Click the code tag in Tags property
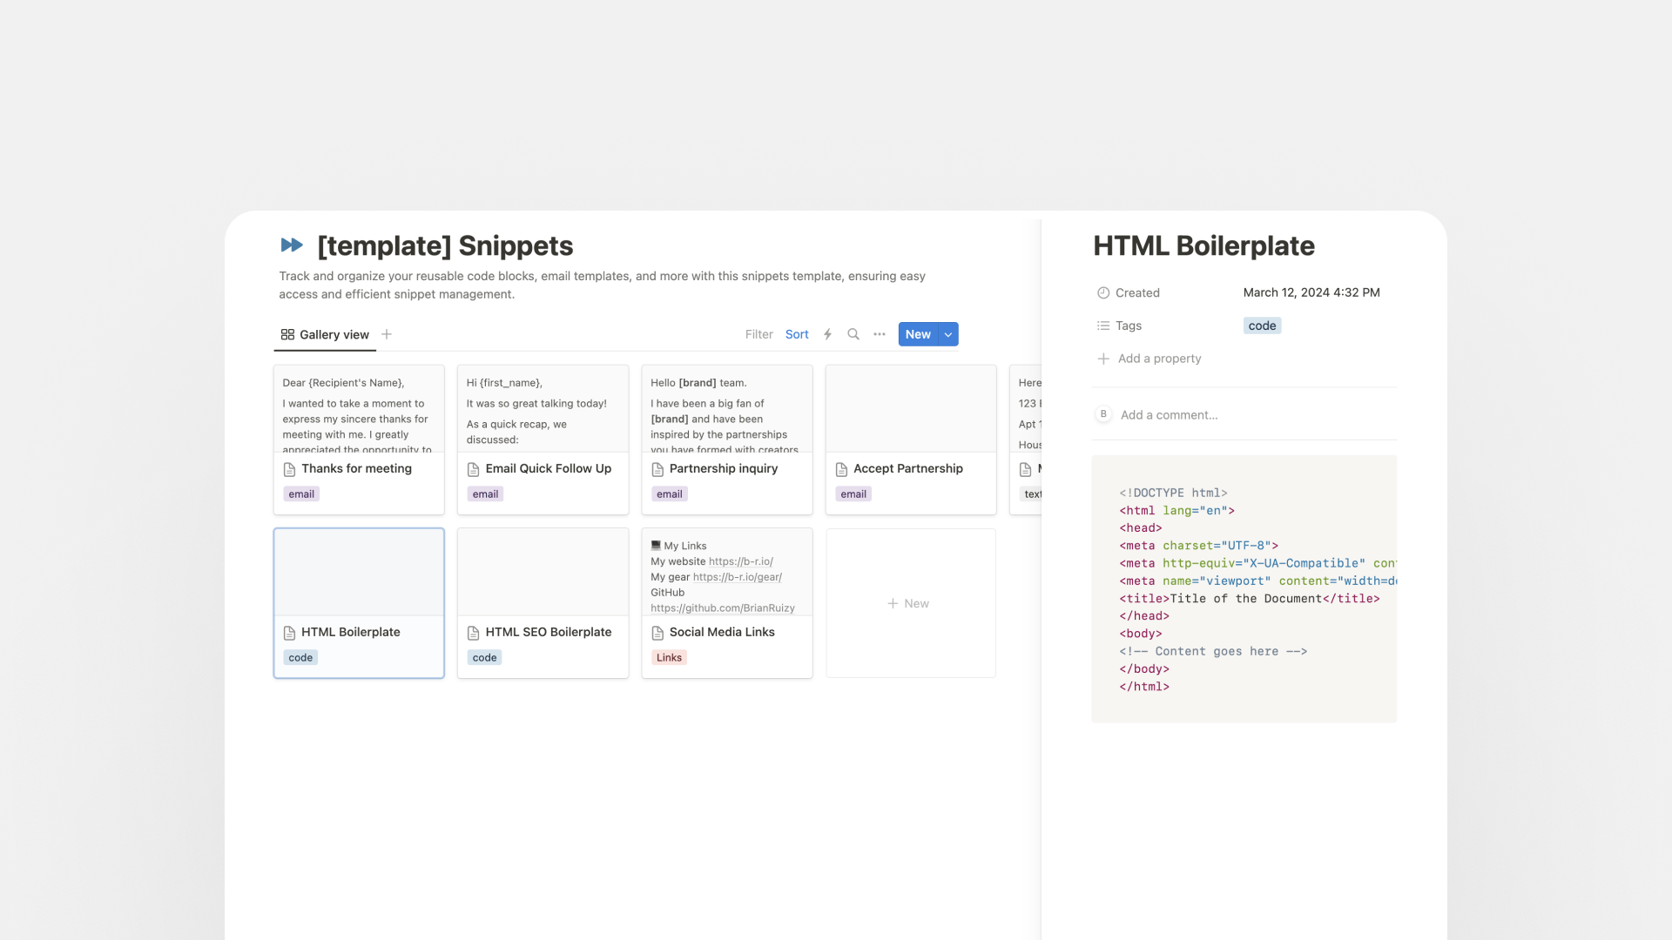 tap(1262, 326)
